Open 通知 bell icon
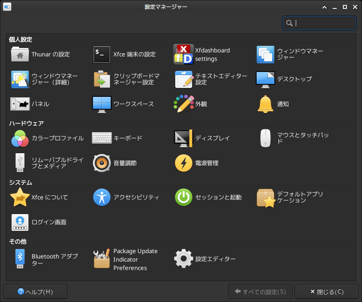The width and height of the screenshot is (362, 302). pos(265,104)
